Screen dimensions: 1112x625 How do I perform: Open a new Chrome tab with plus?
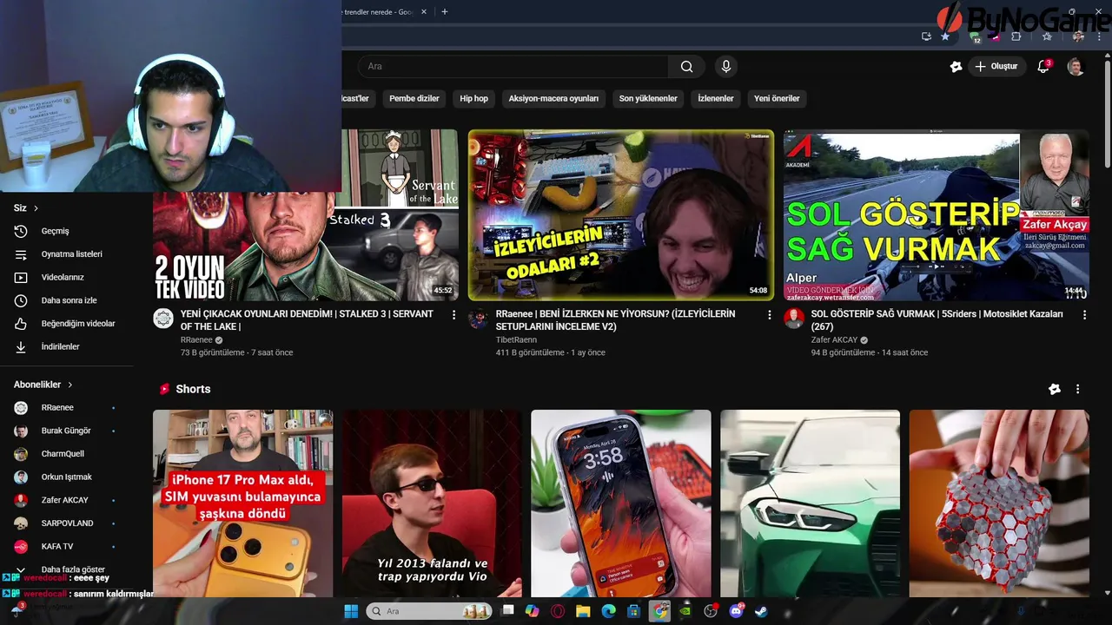[x=445, y=12]
